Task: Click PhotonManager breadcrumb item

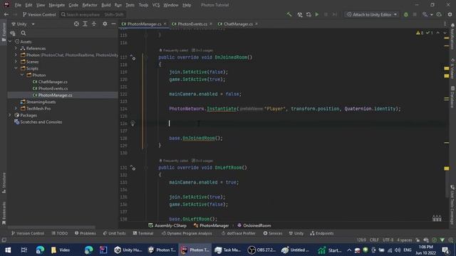Action: pos(211,225)
